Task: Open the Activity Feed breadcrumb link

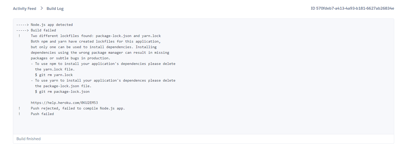Action: tap(24, 9)
